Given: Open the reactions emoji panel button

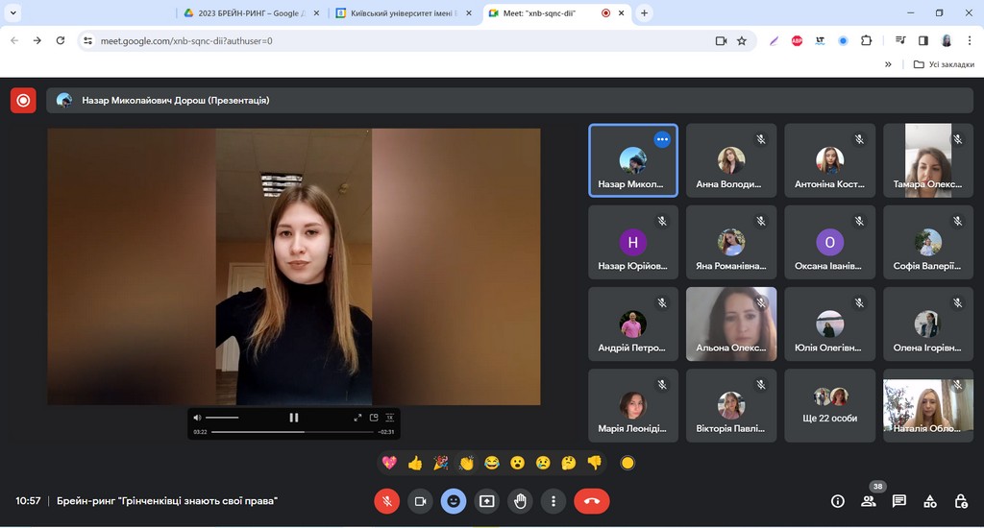Looking at the screenshot, I should point(454,501).
